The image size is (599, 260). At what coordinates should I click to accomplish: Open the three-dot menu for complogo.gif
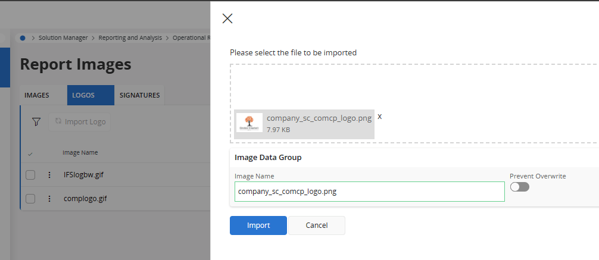click(49, 199)
